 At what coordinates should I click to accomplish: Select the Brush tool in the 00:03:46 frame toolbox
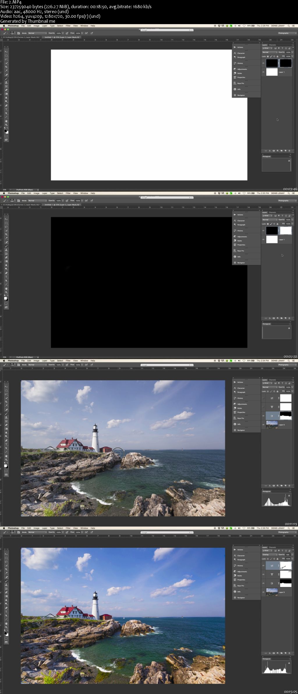(x=6, y=79)
